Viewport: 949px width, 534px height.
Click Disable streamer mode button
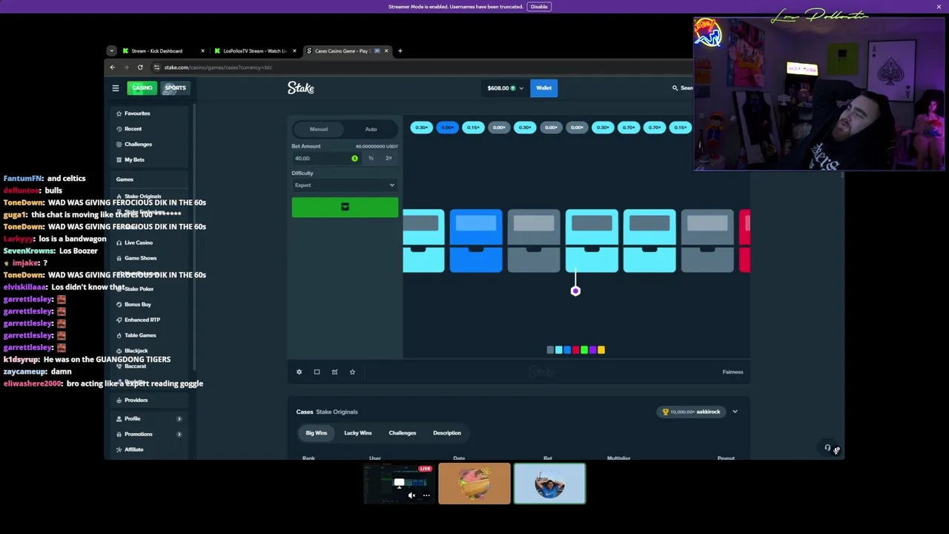pos(539,7)
